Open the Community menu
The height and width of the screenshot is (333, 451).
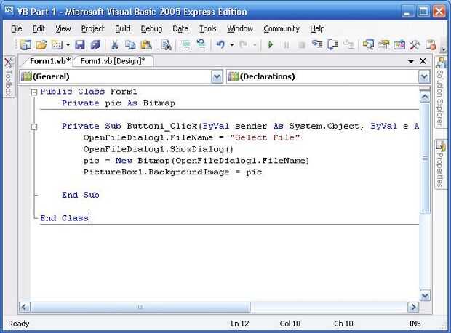click(282, 29)
